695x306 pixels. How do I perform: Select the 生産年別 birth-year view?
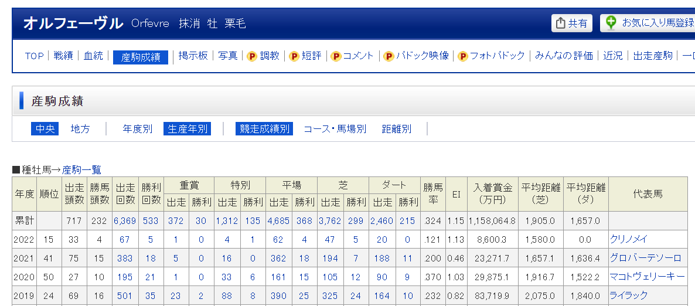(187, 129)
